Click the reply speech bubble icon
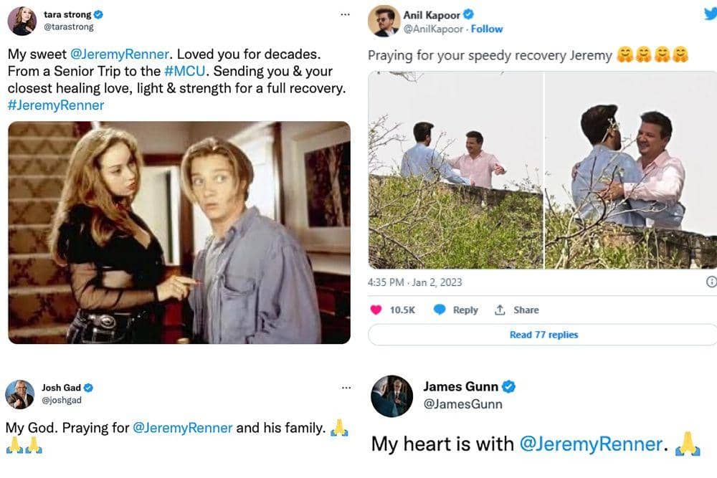The image size is (717, 478). [440, 310]
